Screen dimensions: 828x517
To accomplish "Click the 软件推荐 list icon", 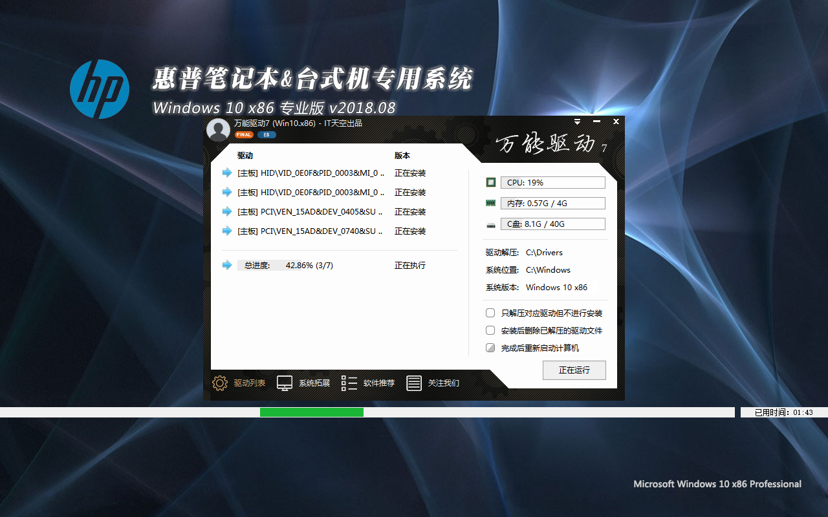I will (349, 383).
